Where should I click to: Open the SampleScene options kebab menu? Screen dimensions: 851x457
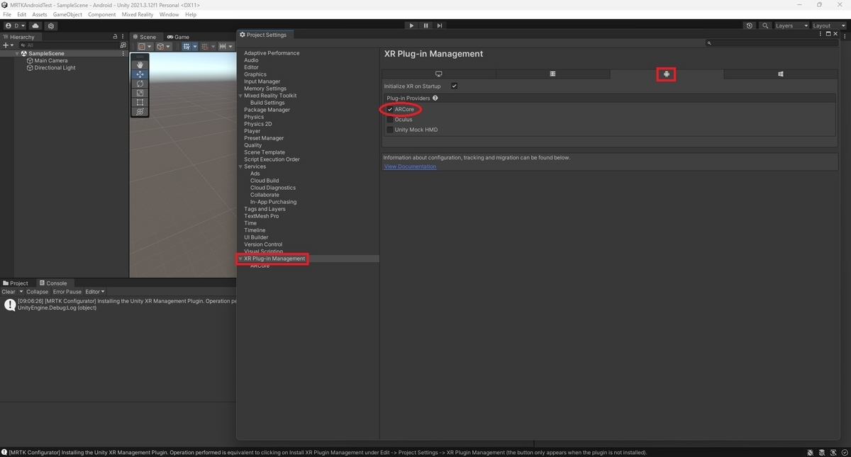[x=123, y=53]
